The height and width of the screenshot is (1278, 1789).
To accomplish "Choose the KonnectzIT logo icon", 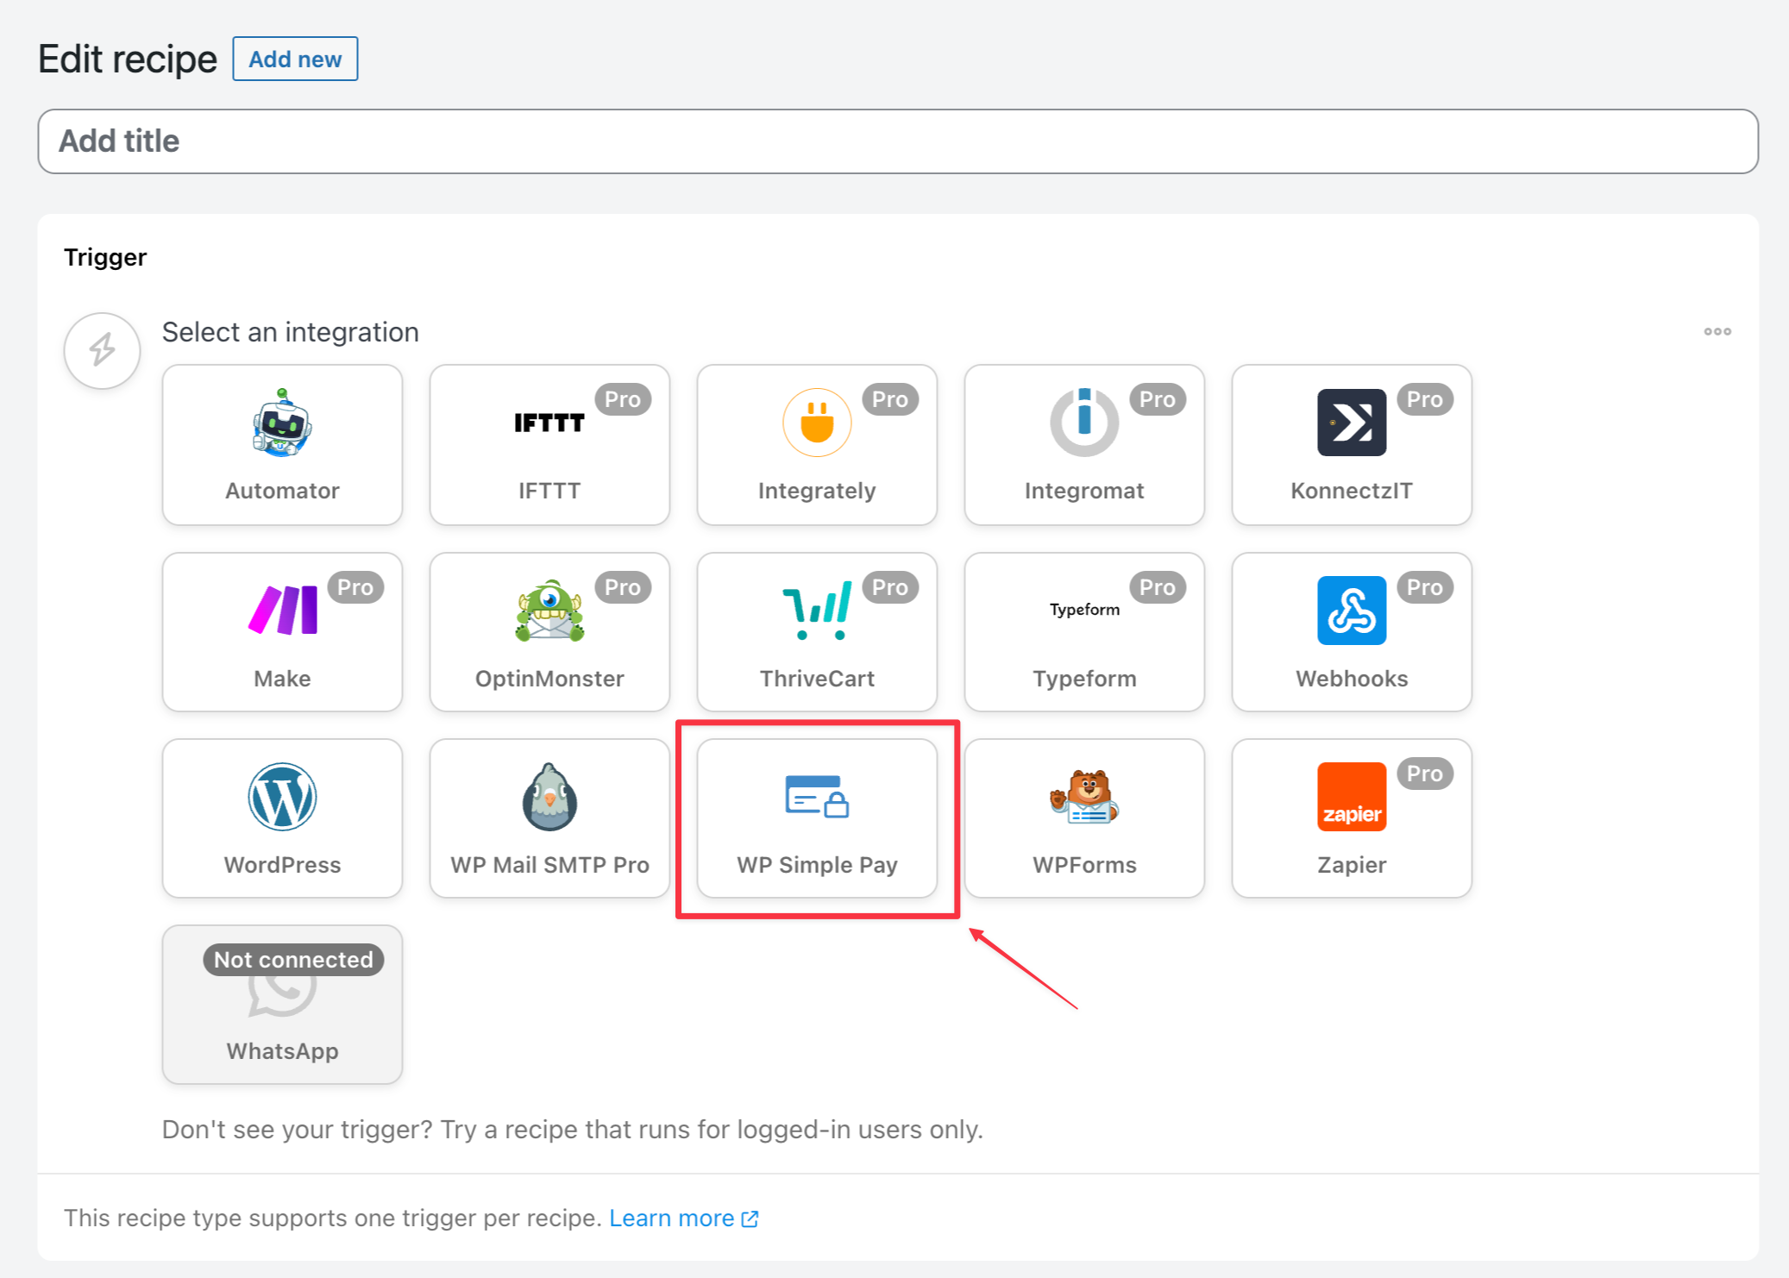I will 1352,423.
